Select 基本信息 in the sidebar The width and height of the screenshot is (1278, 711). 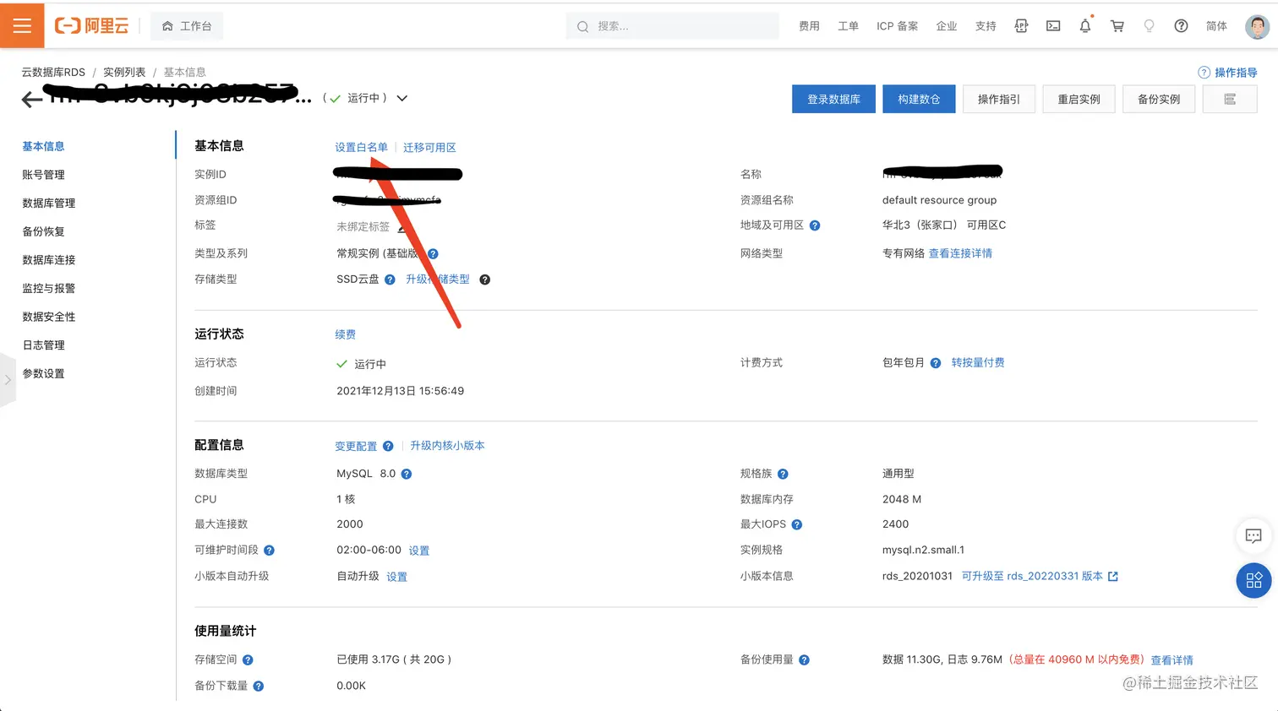coord(43,146)
